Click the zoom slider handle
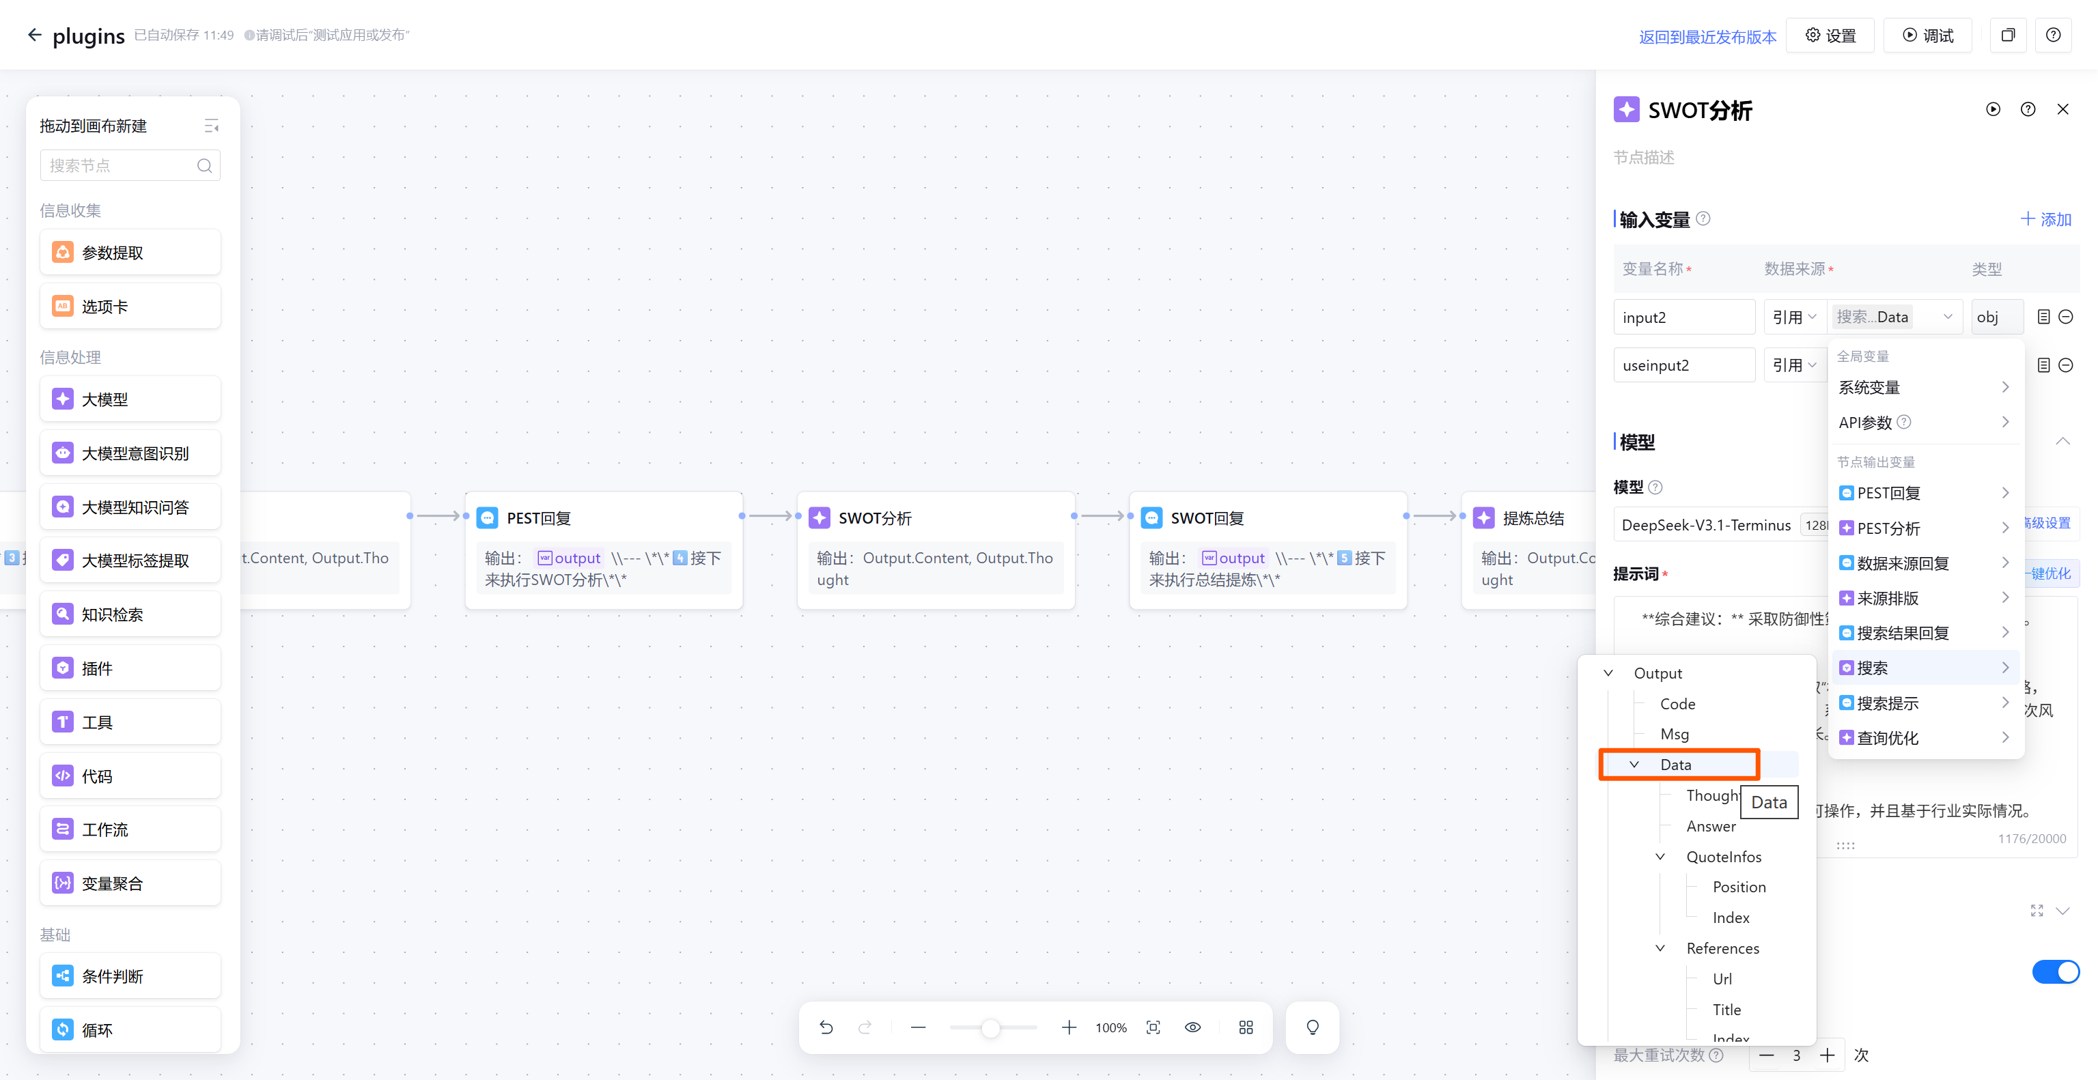This screenshot has height=1080, width=2098. 990,1028
